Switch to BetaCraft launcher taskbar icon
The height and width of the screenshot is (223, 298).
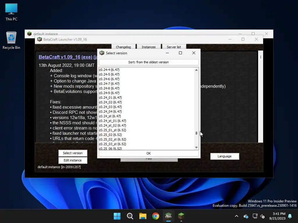[x=168, y=216]
